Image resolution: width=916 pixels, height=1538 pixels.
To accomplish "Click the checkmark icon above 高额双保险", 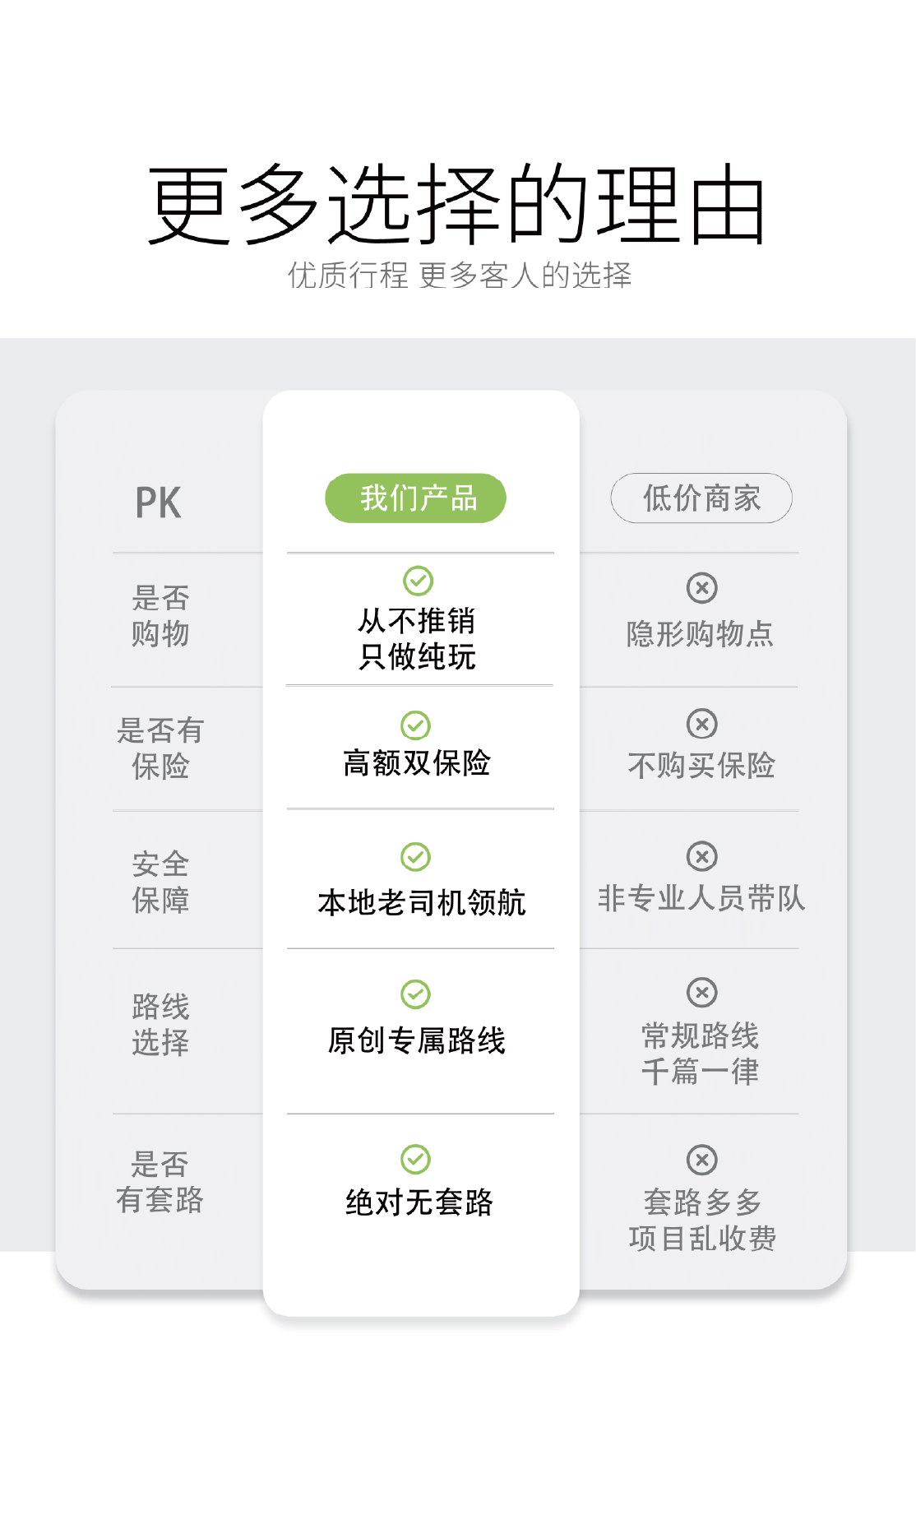I will pyautogui.click(x=415, y=725).
